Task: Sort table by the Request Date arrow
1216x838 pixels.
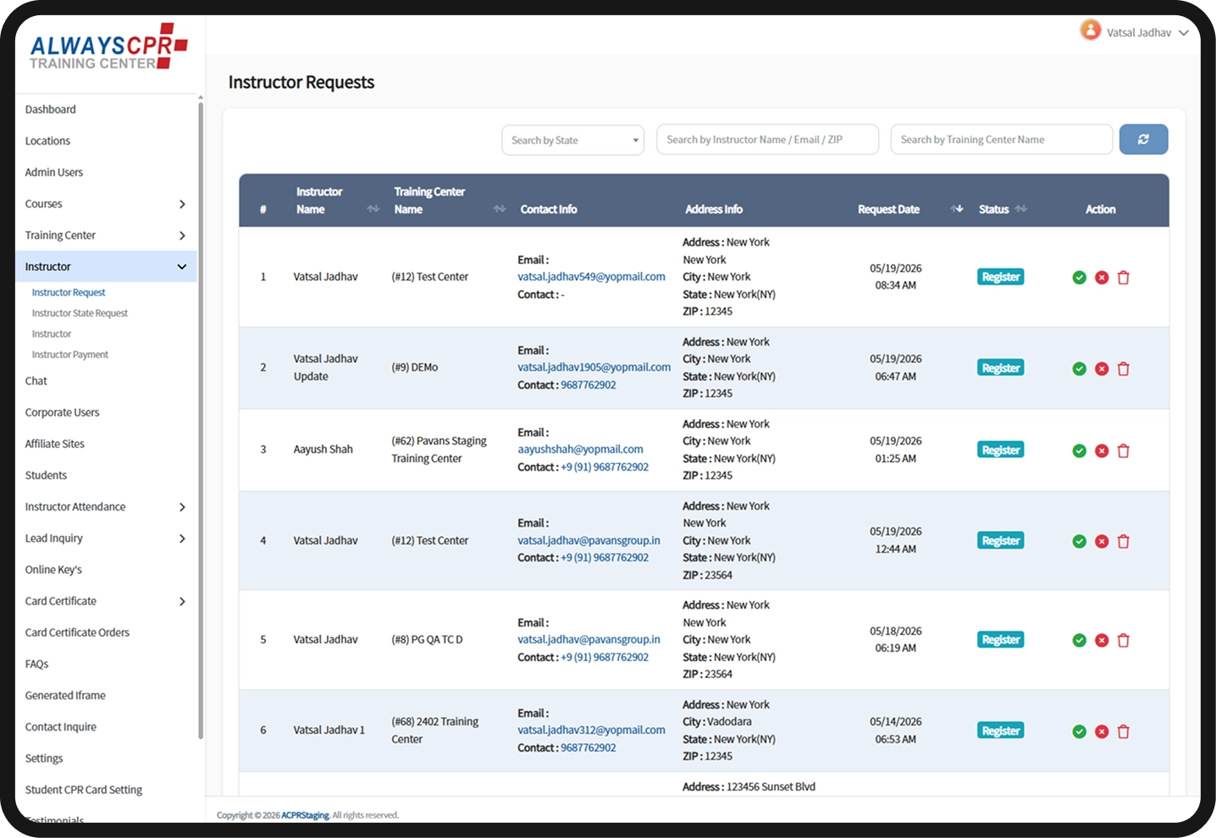Action: pos(958,209)
